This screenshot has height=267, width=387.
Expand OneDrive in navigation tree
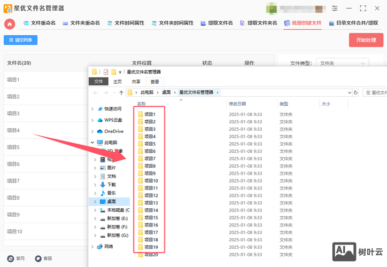pyautogui.click(x=92, y=131)
